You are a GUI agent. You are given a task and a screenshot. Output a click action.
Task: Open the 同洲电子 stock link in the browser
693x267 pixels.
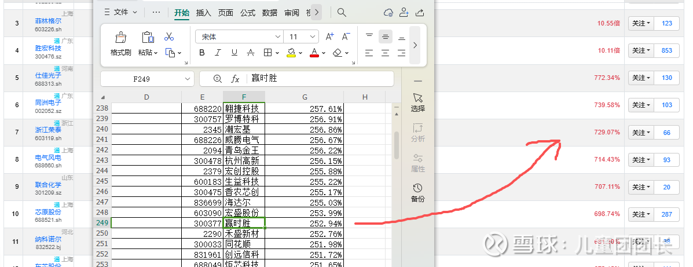[48, 103]
